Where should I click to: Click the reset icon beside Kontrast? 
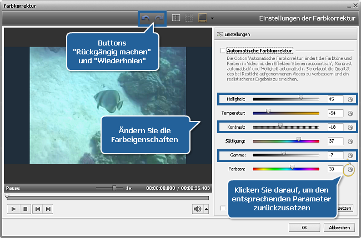click(x=350, y=127)
